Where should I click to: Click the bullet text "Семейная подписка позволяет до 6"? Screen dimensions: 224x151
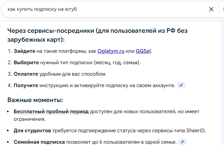pyautogui.click(x=58, y=142)
